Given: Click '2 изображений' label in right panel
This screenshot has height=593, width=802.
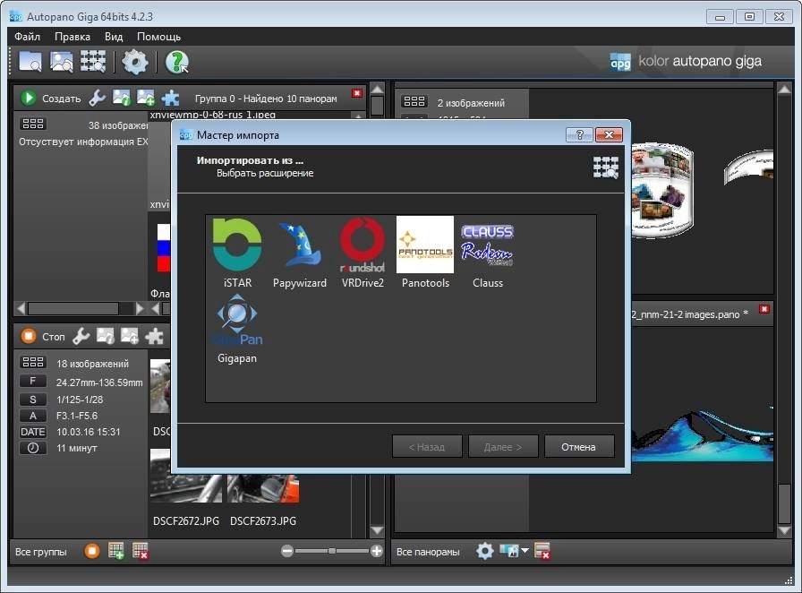Looking at the screenshot, I should point(471,103).
